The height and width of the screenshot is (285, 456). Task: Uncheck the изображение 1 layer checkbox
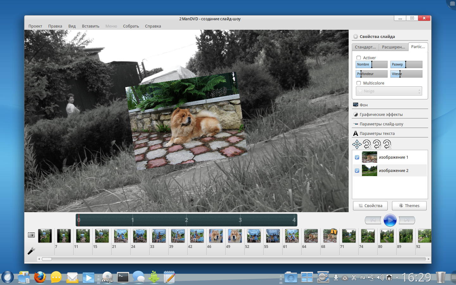pyautogui.click(x=357, y=157)
